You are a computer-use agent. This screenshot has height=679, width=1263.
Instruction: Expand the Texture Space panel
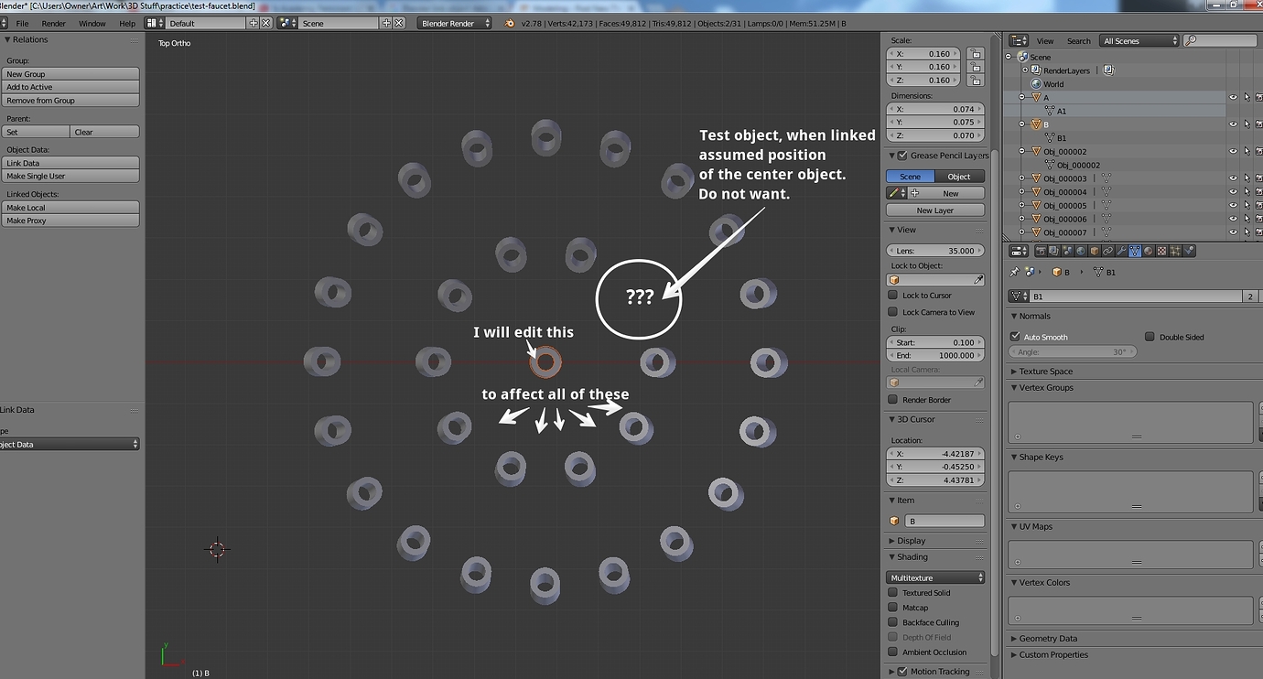[x=1046, y=372]
